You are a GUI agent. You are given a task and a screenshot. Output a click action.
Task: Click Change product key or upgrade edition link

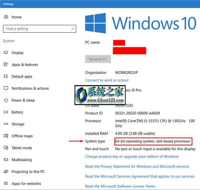coord(132,156)
